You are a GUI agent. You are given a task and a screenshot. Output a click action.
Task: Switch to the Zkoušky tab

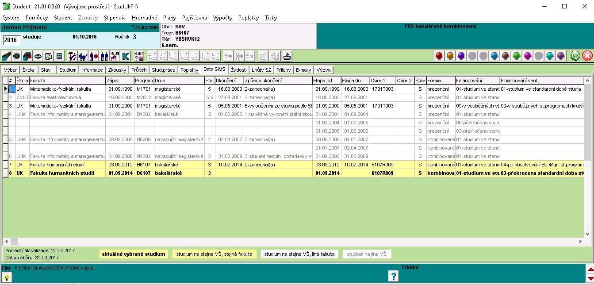pyautogui.click(x=117, y=70)
